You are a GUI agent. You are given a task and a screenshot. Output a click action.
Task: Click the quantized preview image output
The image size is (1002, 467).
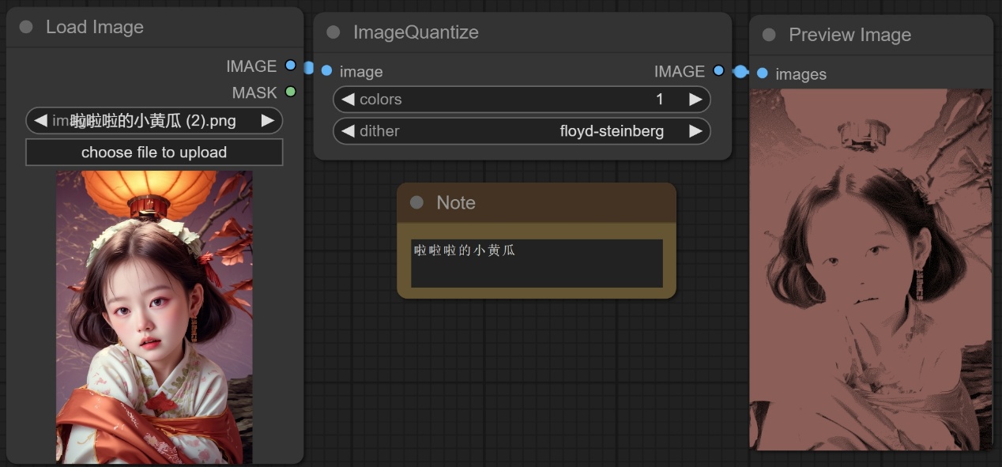[x=870, y=269]
